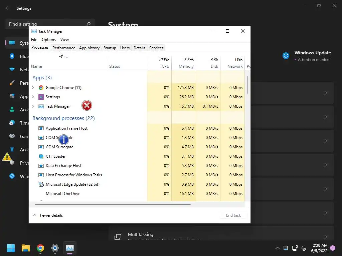Open the notification badge in taskbar
The image size is (342, 256).
(x=333, y=248)
